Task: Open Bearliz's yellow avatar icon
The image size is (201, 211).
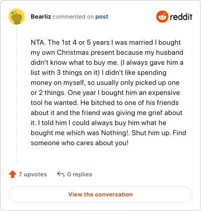Action: [x=17, y=17]
